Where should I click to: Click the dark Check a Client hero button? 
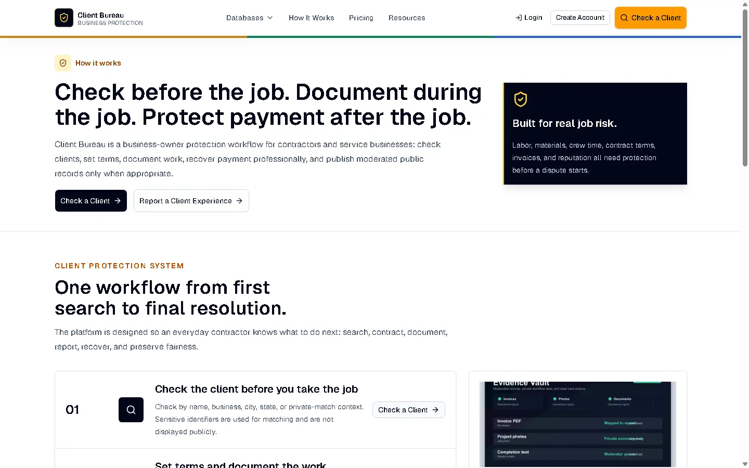(91, 201)
